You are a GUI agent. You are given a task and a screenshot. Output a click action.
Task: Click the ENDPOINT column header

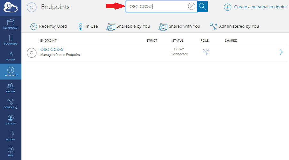coord(49,40)
